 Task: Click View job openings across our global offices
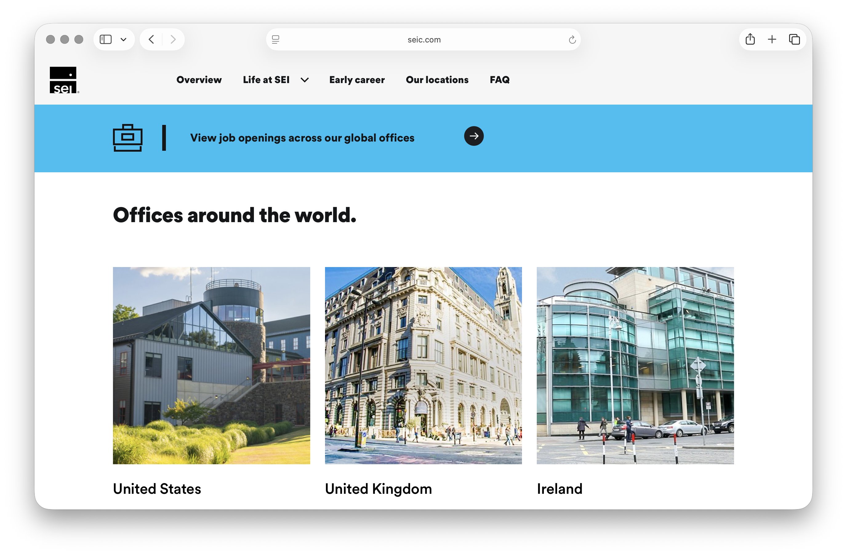pyautogui.click(x=302, y=138)
